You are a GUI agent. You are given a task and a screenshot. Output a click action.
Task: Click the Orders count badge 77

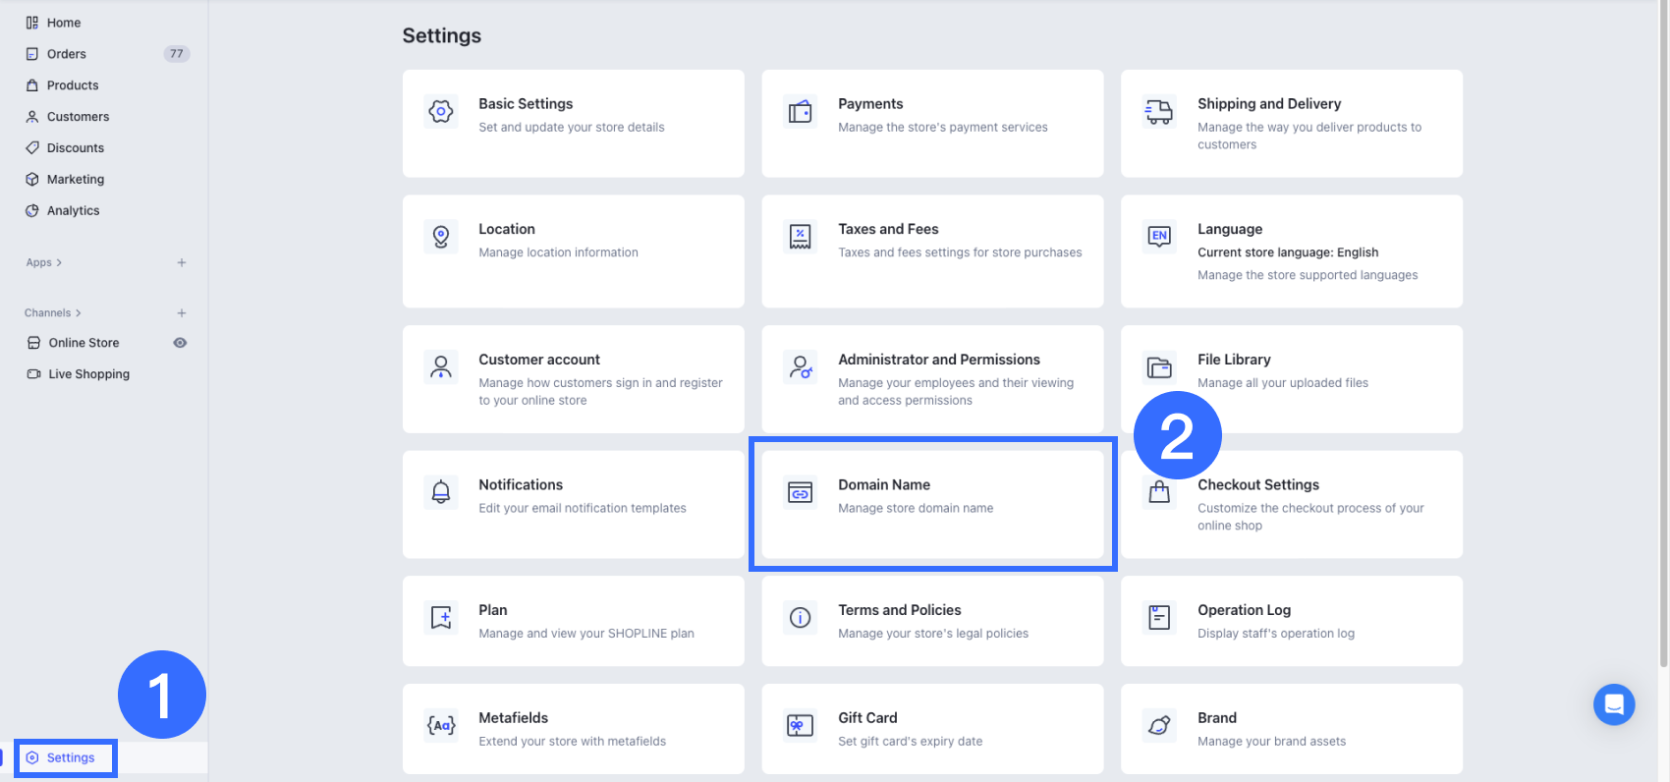(x=177, y=54)
